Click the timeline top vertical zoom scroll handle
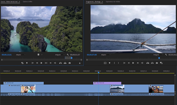 175,75
